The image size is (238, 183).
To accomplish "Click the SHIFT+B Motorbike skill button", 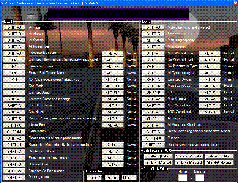I will click(x=153, y=27).
